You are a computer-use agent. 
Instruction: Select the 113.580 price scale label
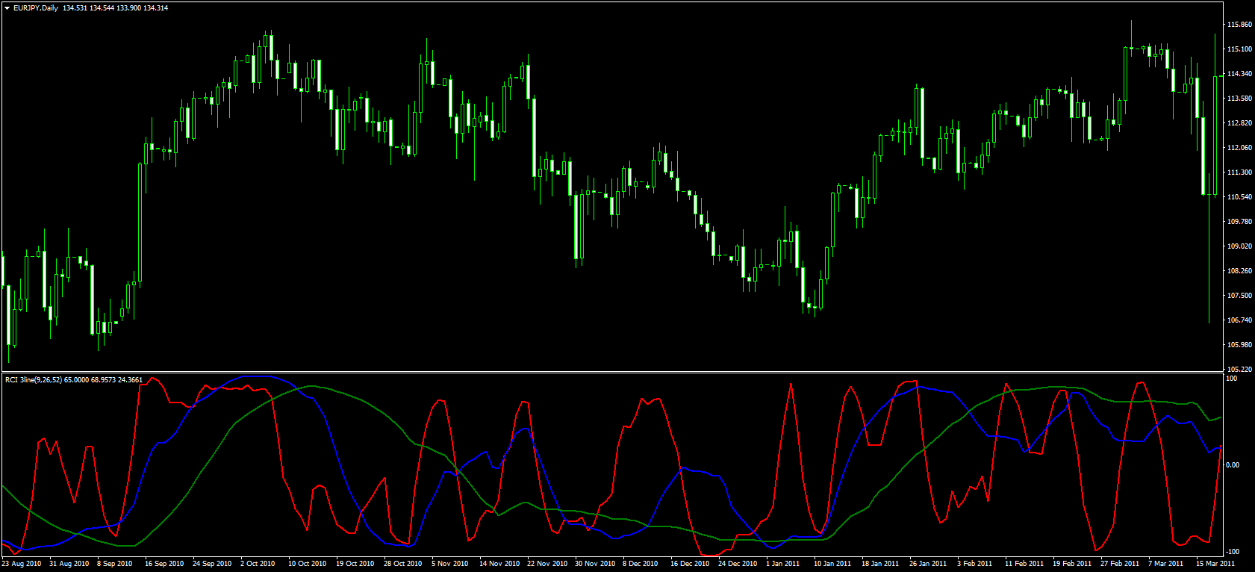pyautogui.click(x=1239, y=99)
